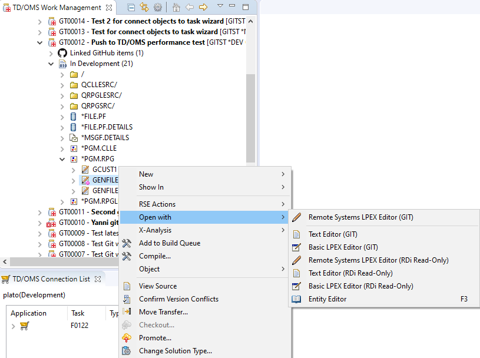The width and height of the screenshot is (480, 358).
Task: Click the Home icon in view toolbar
Action: pyautogui.click(x=176, y=7)
